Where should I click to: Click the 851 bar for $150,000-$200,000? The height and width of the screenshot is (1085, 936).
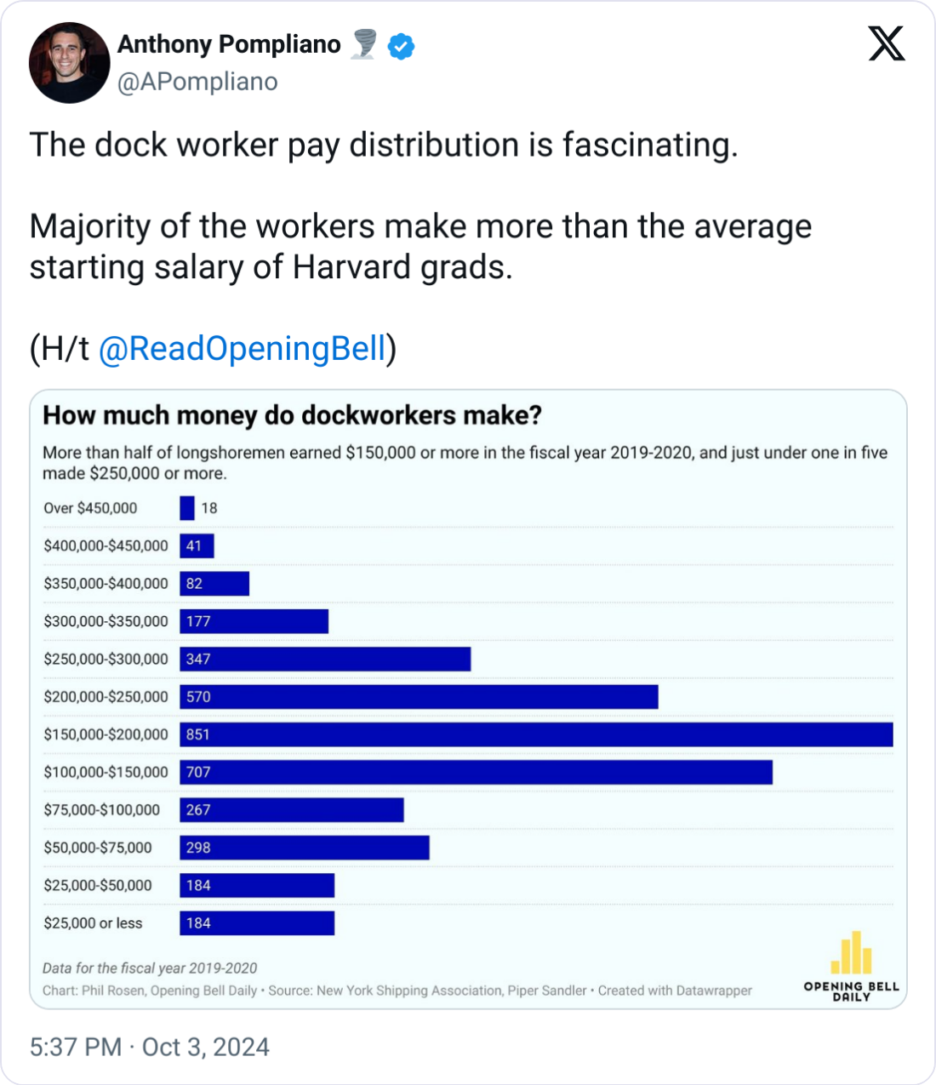pyautogui.click(x=536, y=734)
